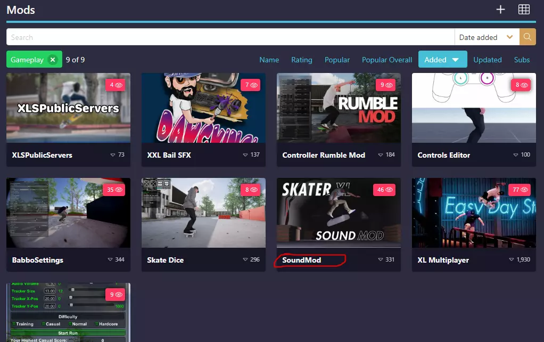Click the XXL Bail SFX title link
Viewport: 544px width, 342px height.
(169, 155)
